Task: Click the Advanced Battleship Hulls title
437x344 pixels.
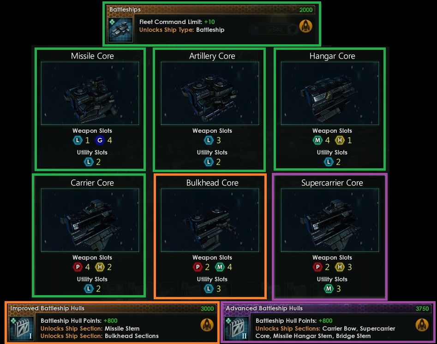Action: (x=264, y=308)
